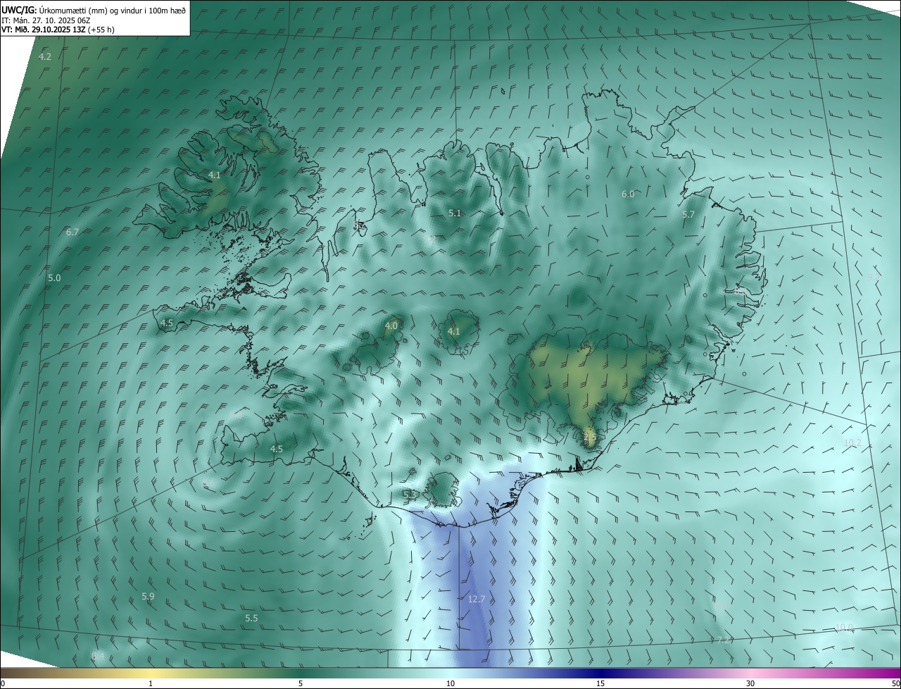The width and height of the screenshot is (901, 689).
Task: Click the 10 tick on color scale
Action: tap(450, 683)
